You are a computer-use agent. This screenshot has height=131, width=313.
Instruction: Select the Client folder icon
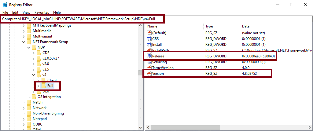point(43,80)
